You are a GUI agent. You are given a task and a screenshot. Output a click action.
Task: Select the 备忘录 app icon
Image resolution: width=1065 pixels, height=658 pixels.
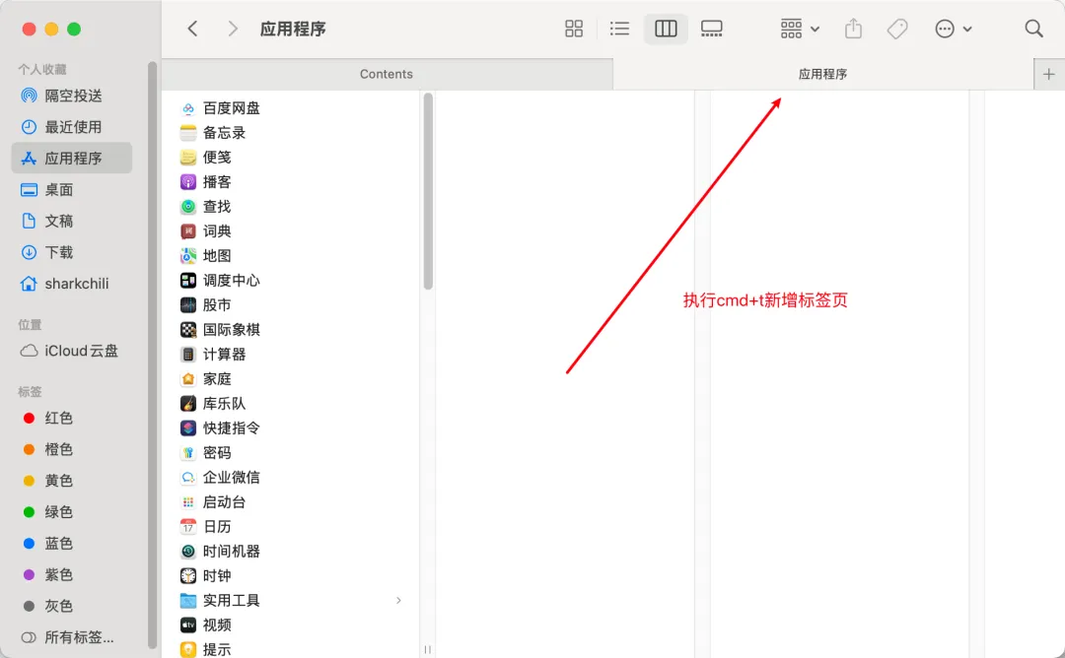(188, 133)
